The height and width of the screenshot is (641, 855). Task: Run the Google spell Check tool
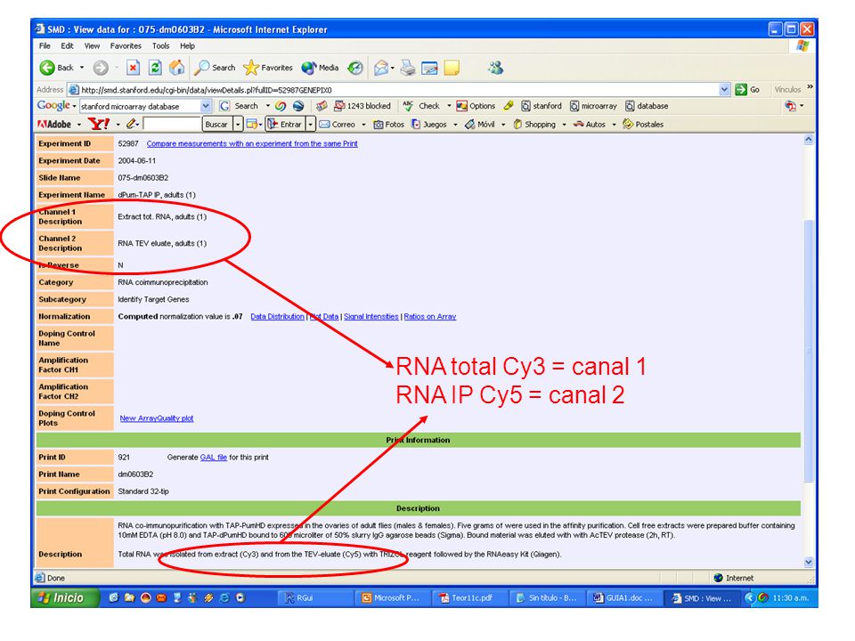421,106
